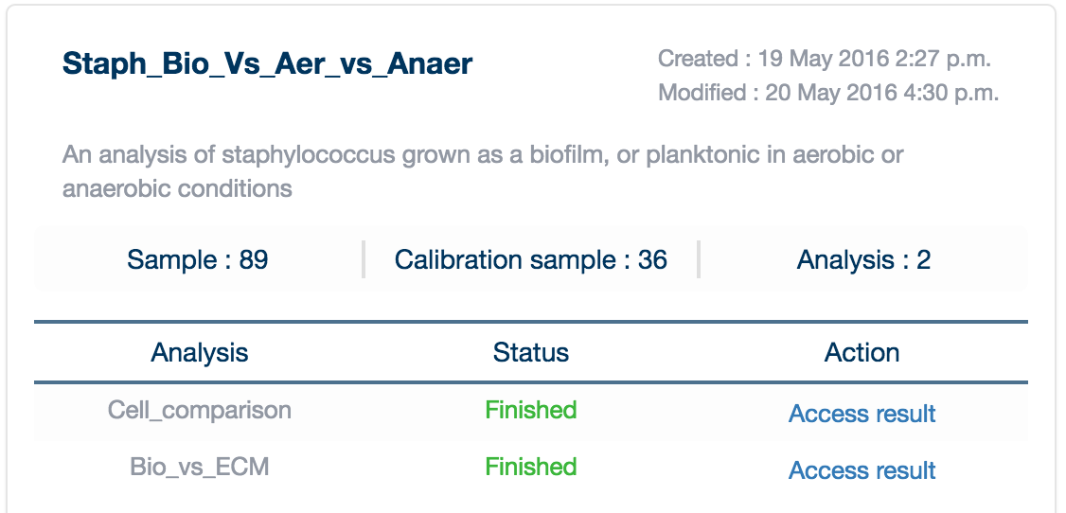Click the Sample : 89 counter

[198, 259]
